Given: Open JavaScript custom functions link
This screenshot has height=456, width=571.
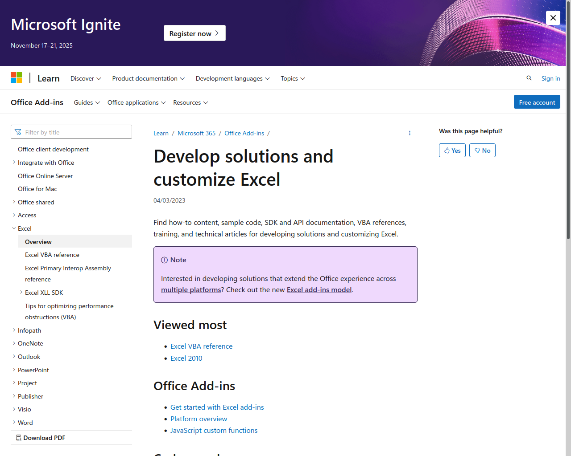Looking at the screenshot, I should (214, 430).
